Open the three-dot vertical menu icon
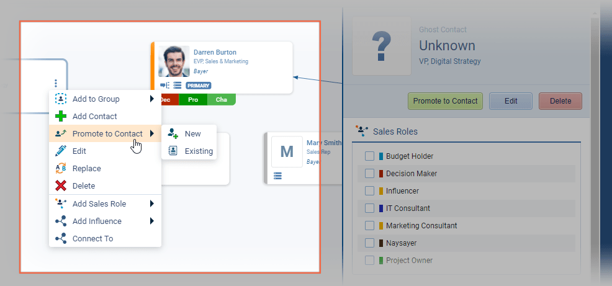The height and width of the screenshot is (286, 612). [x=56, y=83]
